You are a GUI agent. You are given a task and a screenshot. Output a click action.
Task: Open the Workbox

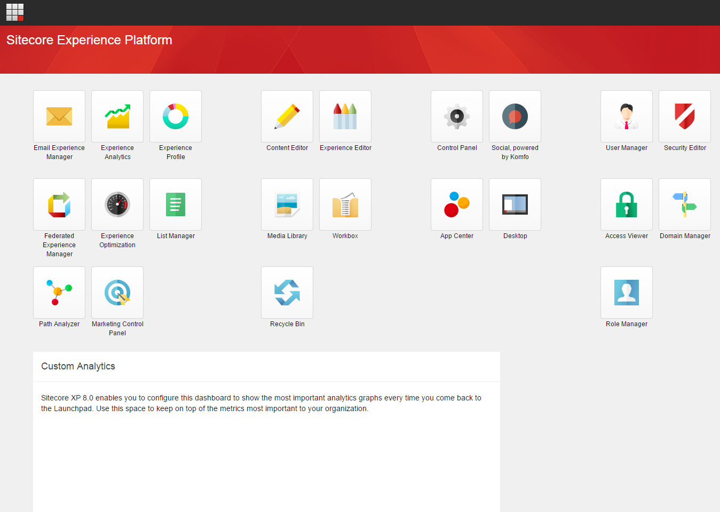pyautogui.click(x=345, y=204)
